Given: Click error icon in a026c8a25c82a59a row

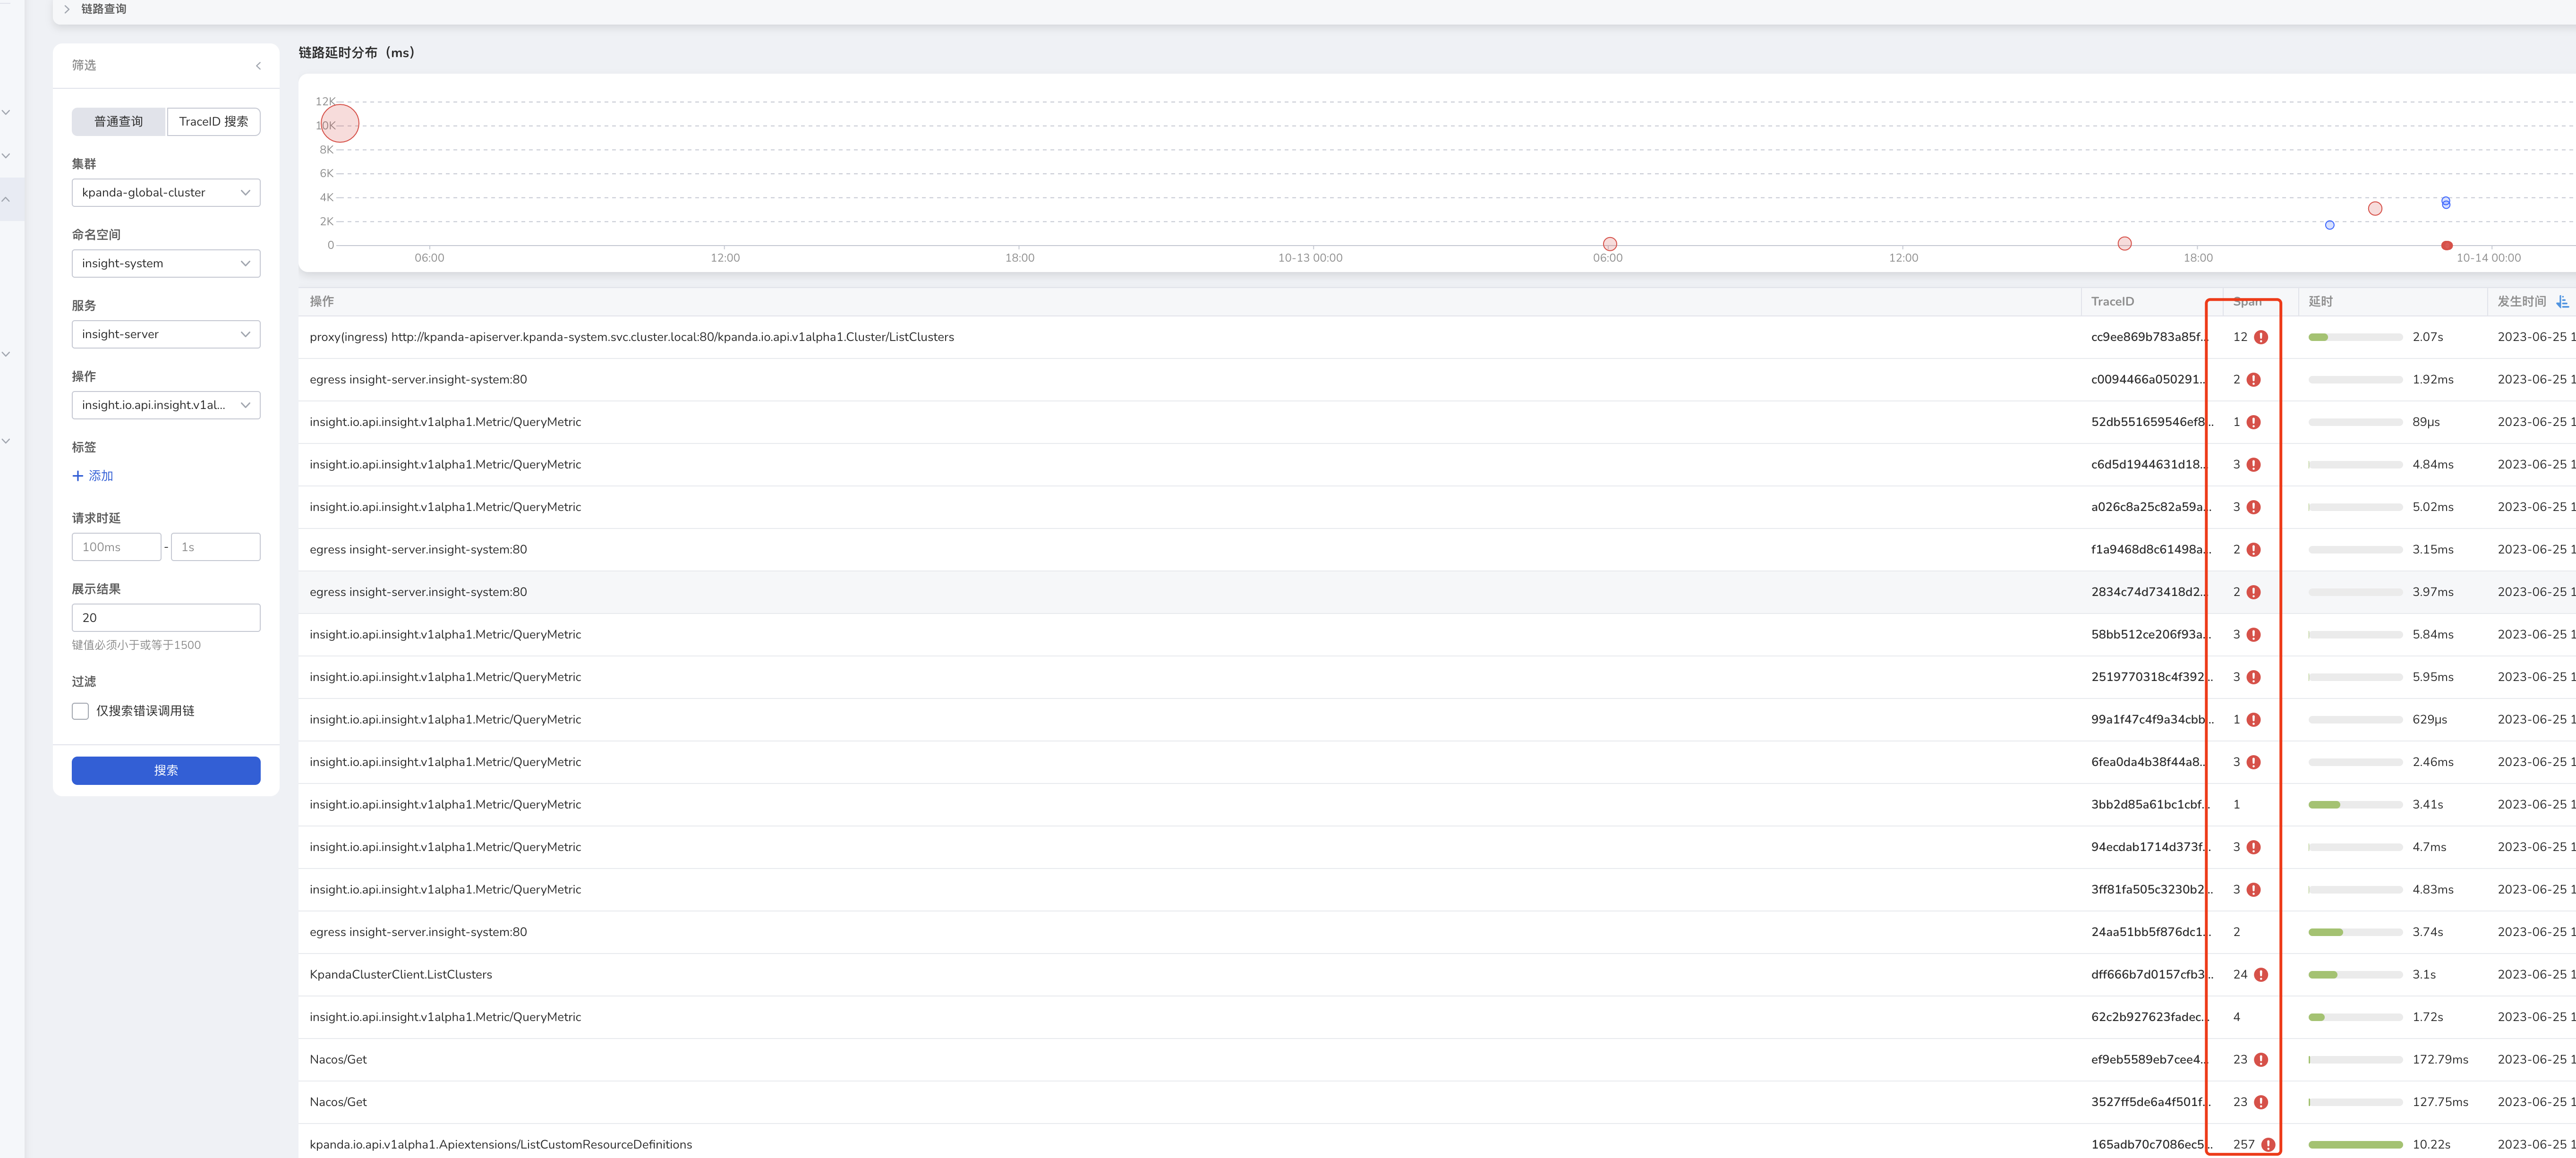Looking at the screenshot, I should (x=2254, y=507).
